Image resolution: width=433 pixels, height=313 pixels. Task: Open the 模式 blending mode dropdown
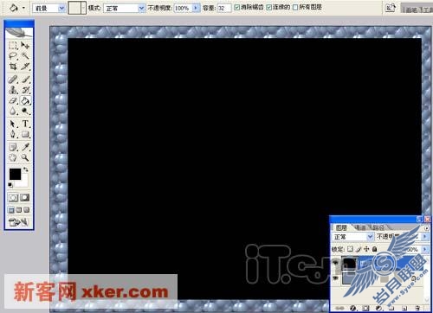pyautogui.click(x=124, y=8)
